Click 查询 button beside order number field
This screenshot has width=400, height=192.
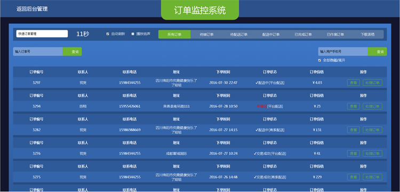[72, 52]
